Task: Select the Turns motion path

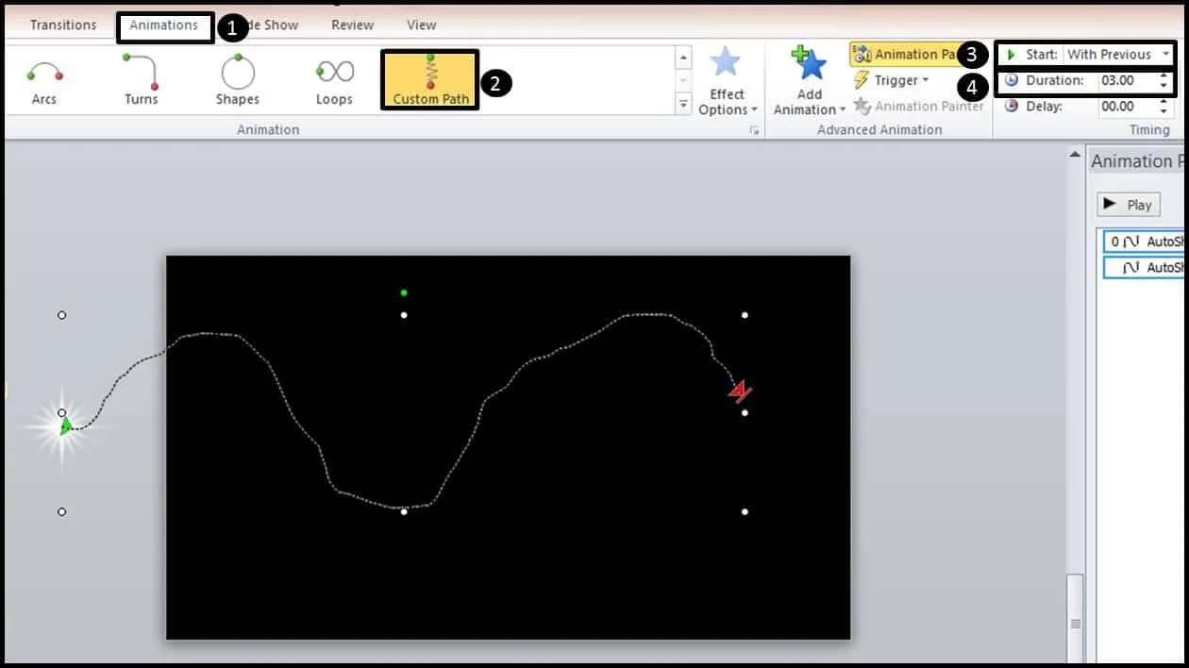Action: coord(142,80)
